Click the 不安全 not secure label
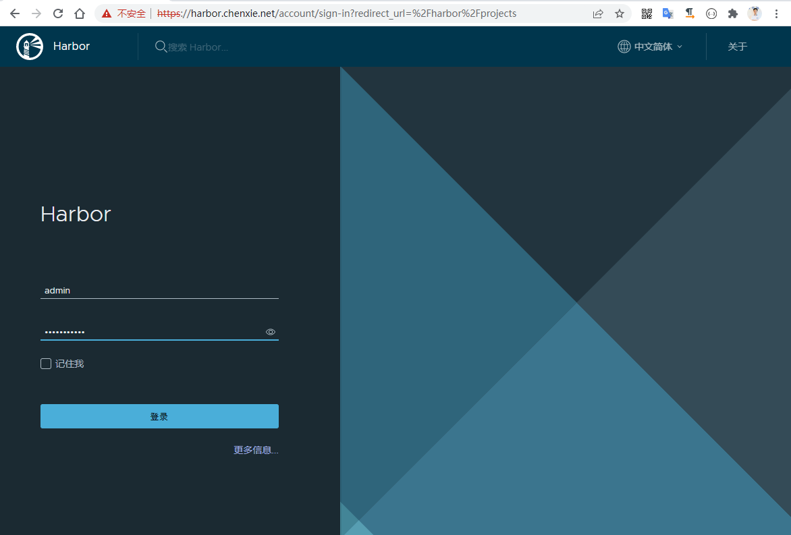791x535 pixels. coord(131,13)
